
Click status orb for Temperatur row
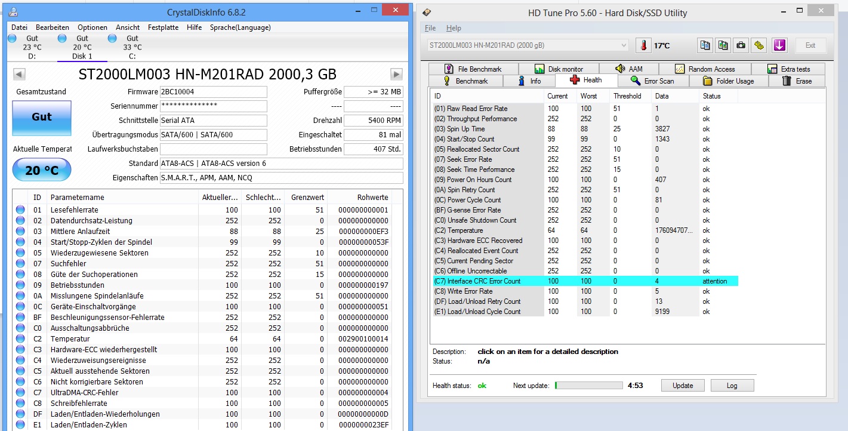[21, 338]
